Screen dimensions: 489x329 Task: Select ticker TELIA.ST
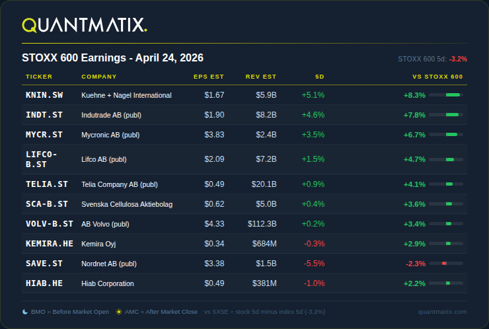pos(47,184)
